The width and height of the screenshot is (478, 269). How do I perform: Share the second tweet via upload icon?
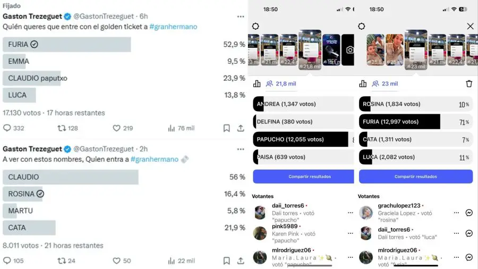click(x=241, y=261)
